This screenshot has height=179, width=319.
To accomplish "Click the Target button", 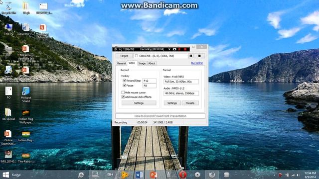I will point(124,56).
